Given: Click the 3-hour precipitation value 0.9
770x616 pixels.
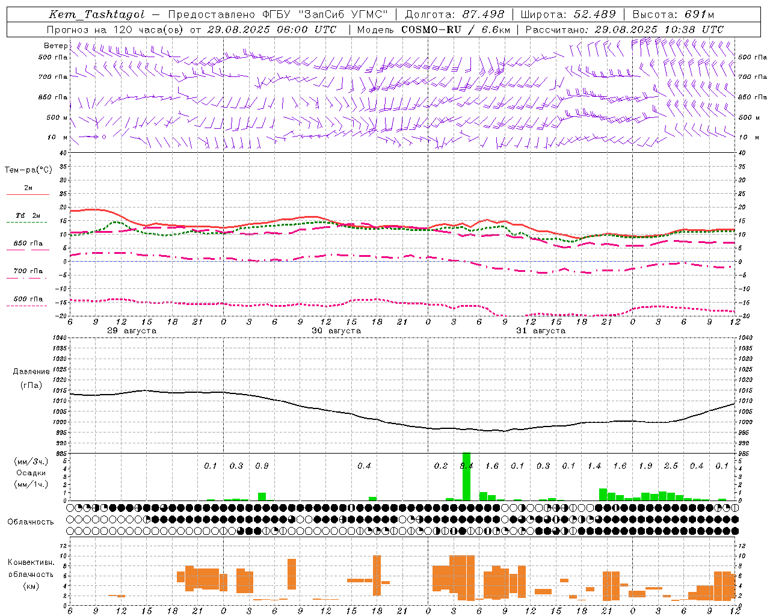Looking at the screenshot, I should [262, 466].
